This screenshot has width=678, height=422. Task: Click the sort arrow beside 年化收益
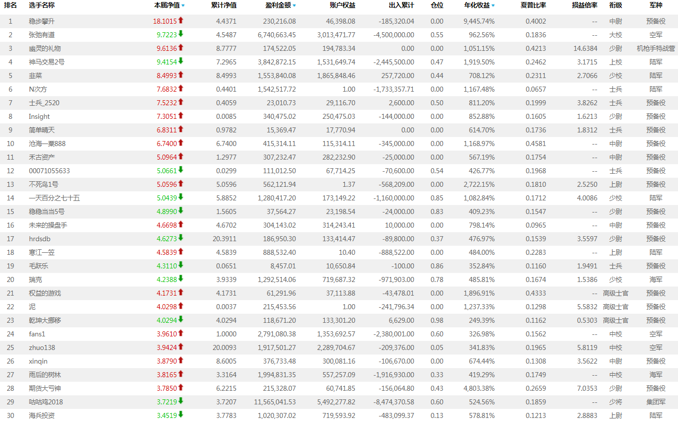click(493, 6)
